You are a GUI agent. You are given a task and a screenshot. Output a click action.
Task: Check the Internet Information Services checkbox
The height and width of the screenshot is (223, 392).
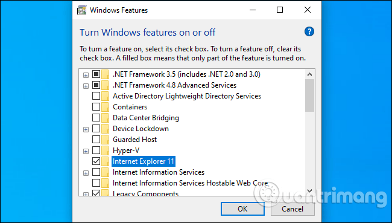96,172
